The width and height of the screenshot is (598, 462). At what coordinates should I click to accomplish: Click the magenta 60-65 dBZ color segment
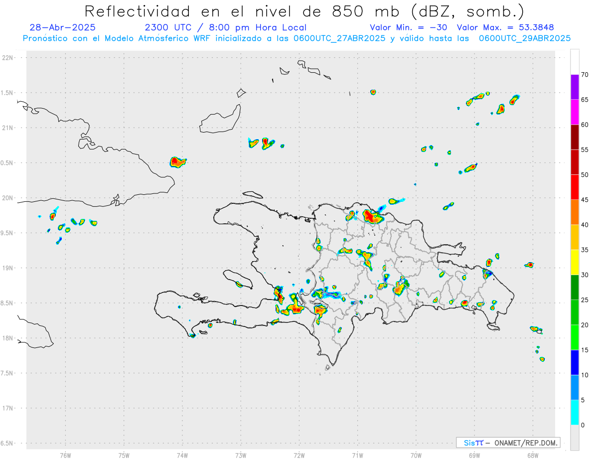(x=575, y=112)
